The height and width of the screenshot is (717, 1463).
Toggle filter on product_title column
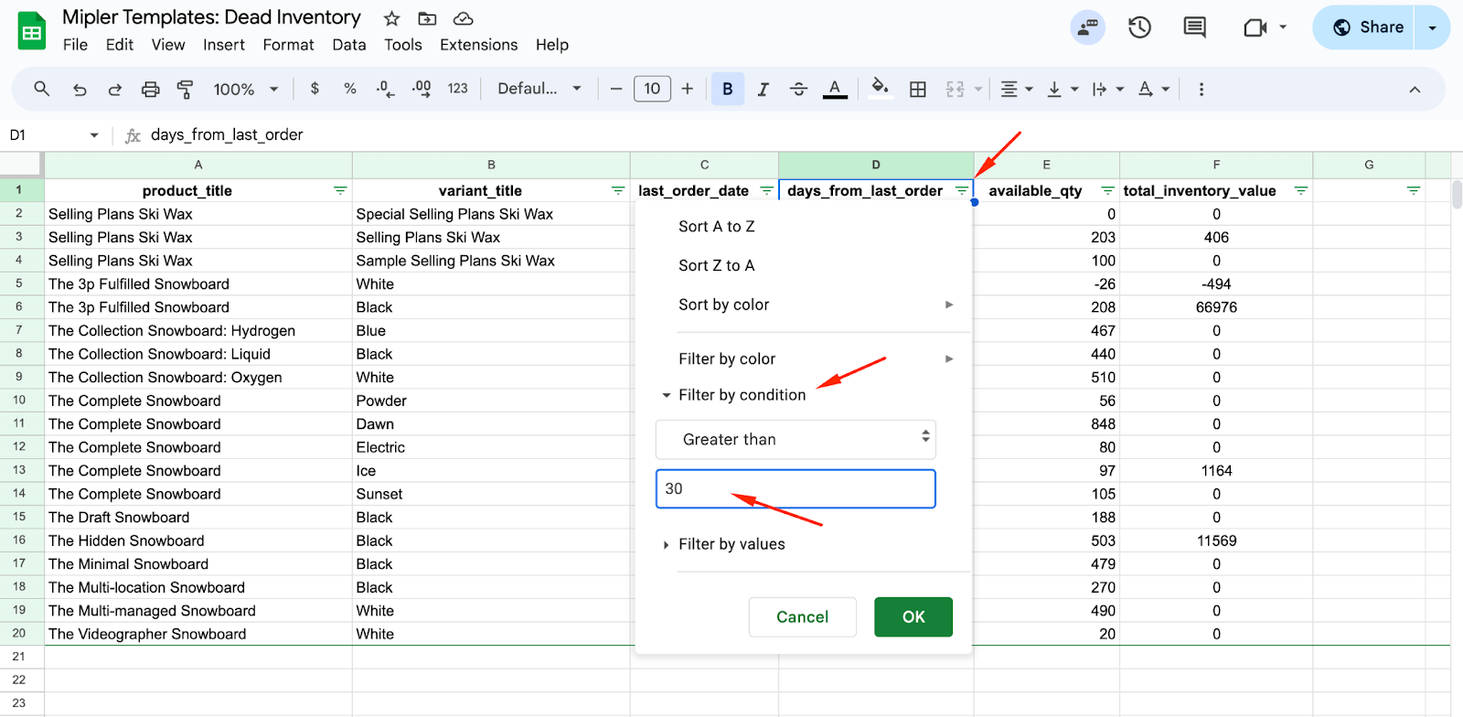(x=340, y=190)
